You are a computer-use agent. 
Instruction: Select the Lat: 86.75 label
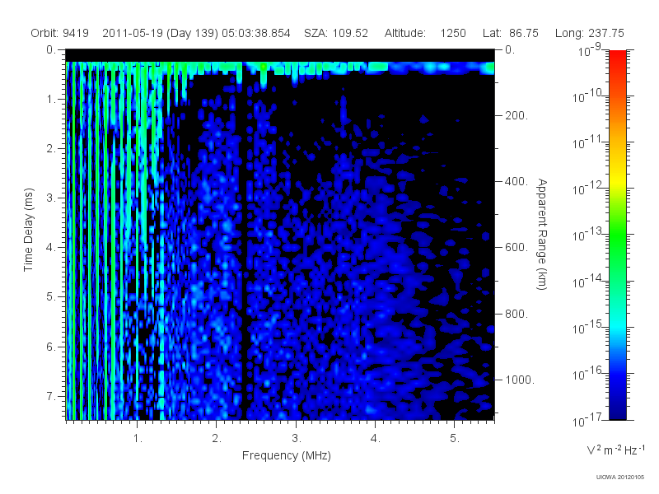tap(510, 33)
